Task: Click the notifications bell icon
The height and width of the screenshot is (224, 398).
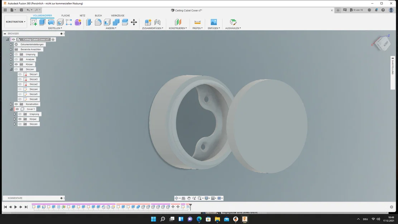Action: (x=376, y=10)
